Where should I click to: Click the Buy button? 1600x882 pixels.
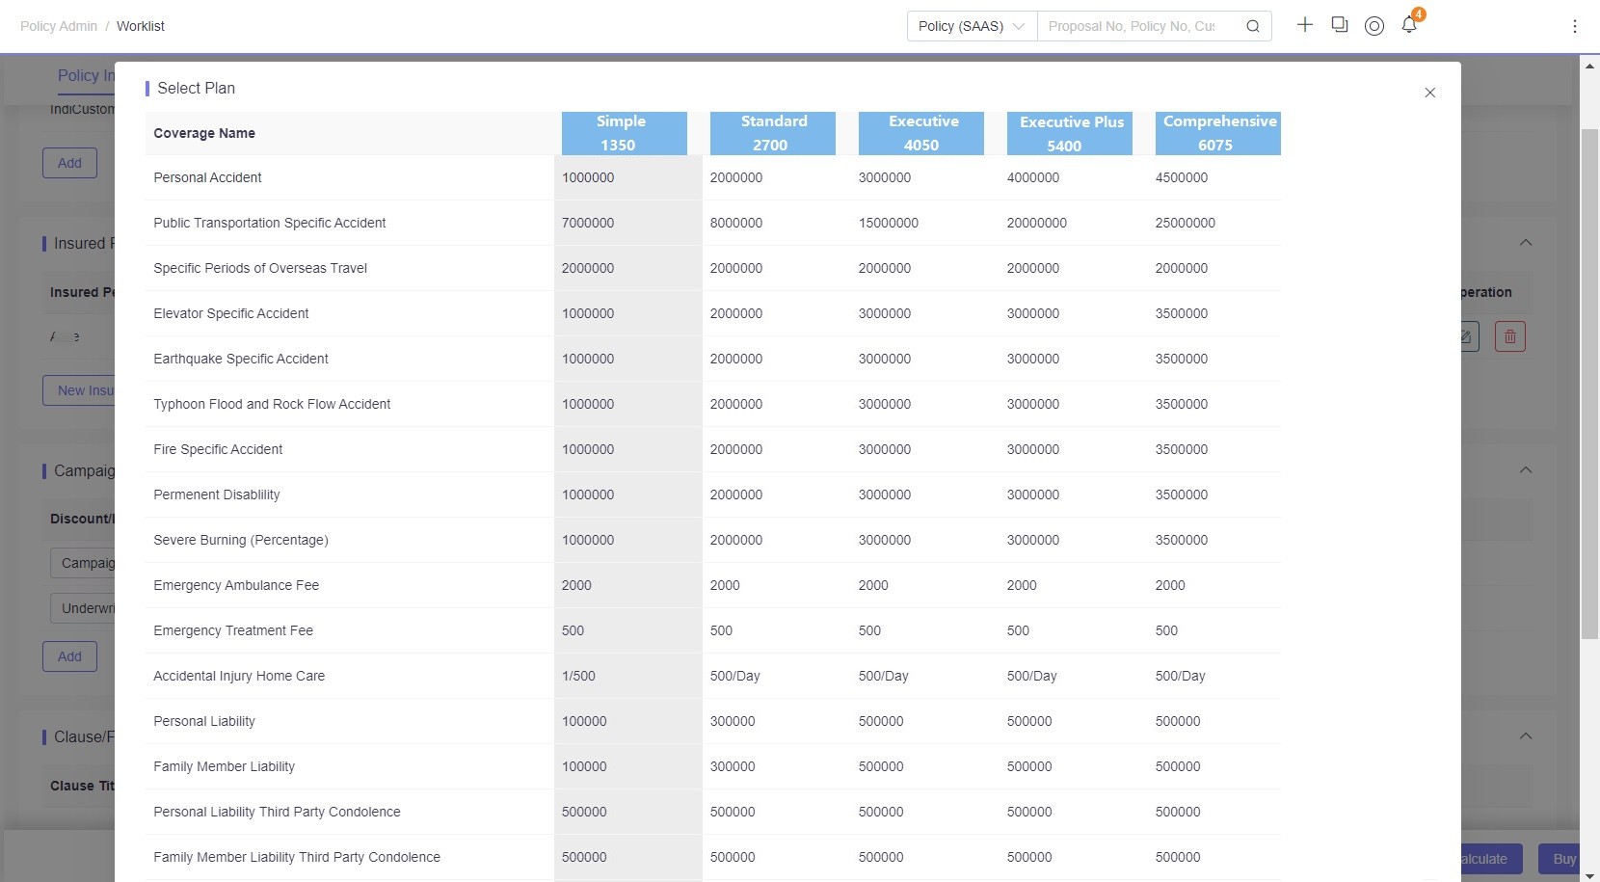1559,859
